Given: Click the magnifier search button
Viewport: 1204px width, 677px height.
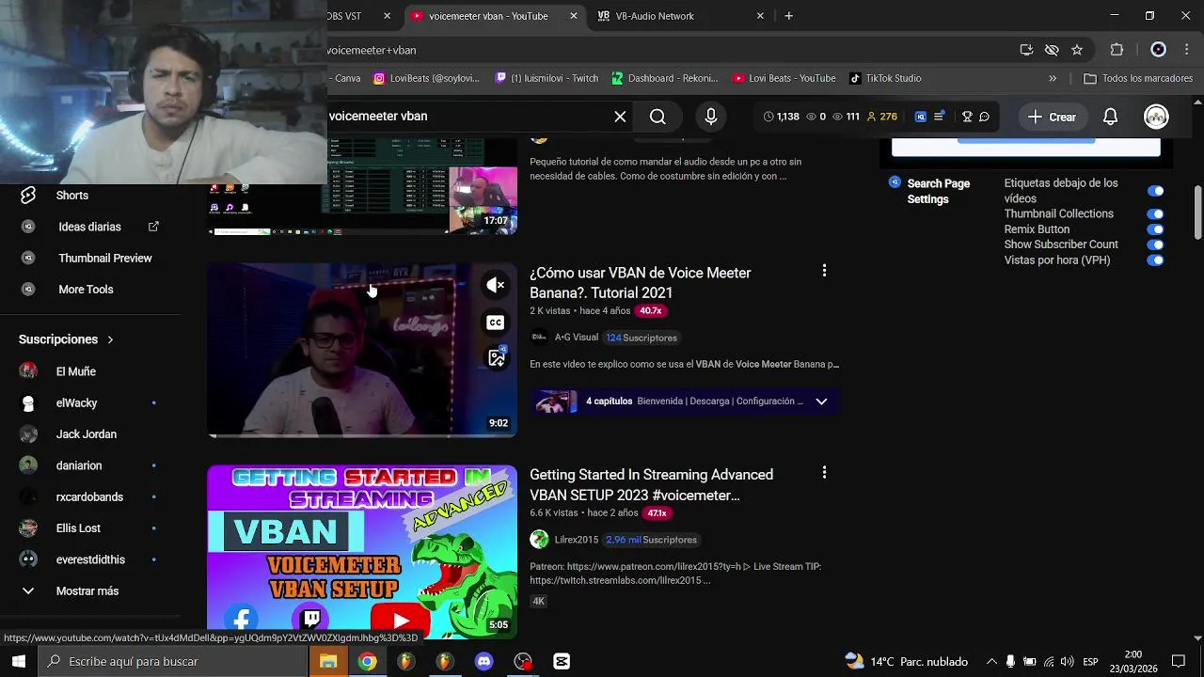Looking at the screenshot, I should (657, 117).
